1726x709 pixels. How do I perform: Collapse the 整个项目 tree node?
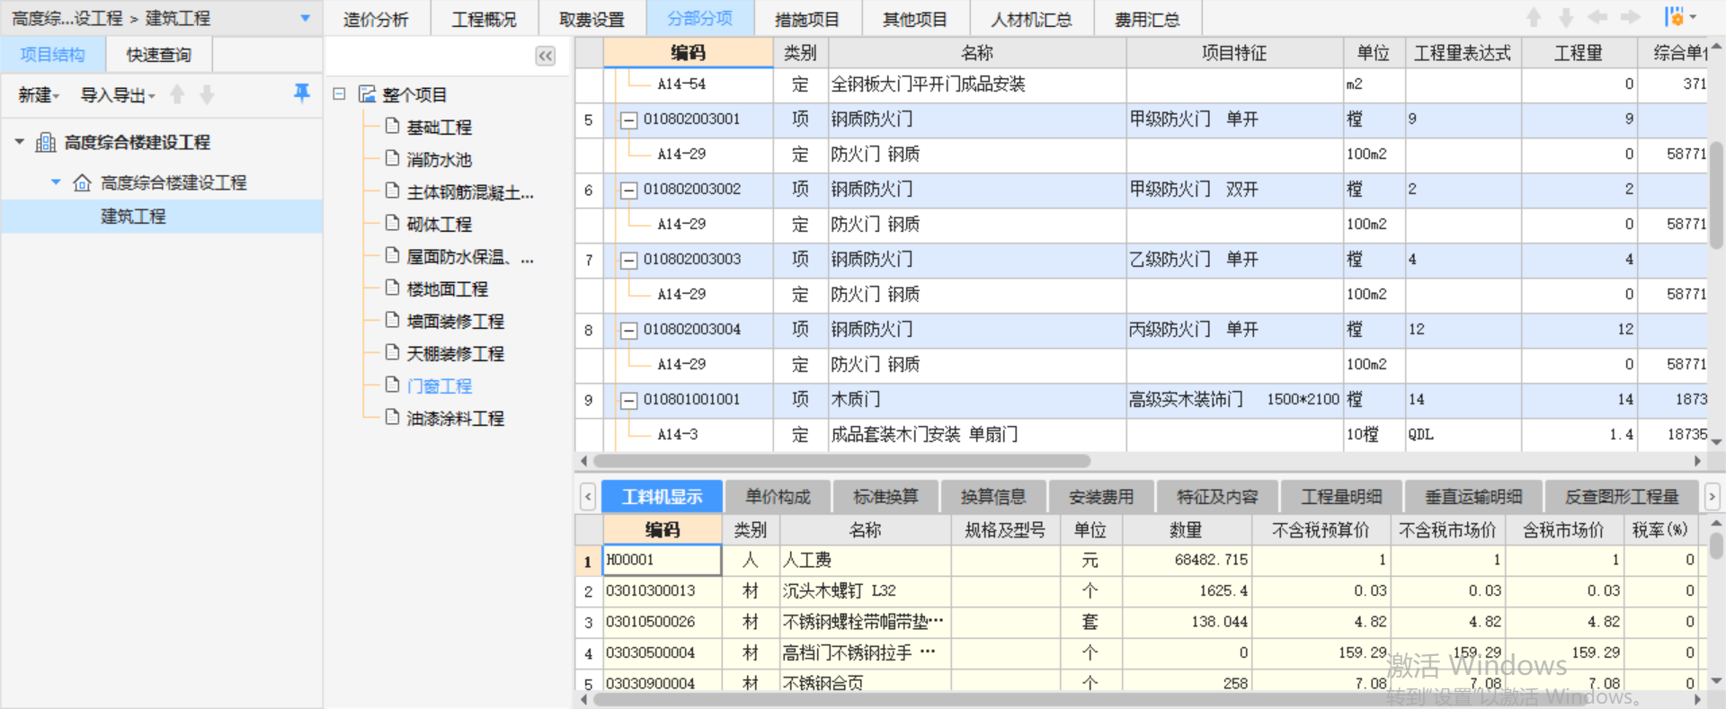(339, 93)
